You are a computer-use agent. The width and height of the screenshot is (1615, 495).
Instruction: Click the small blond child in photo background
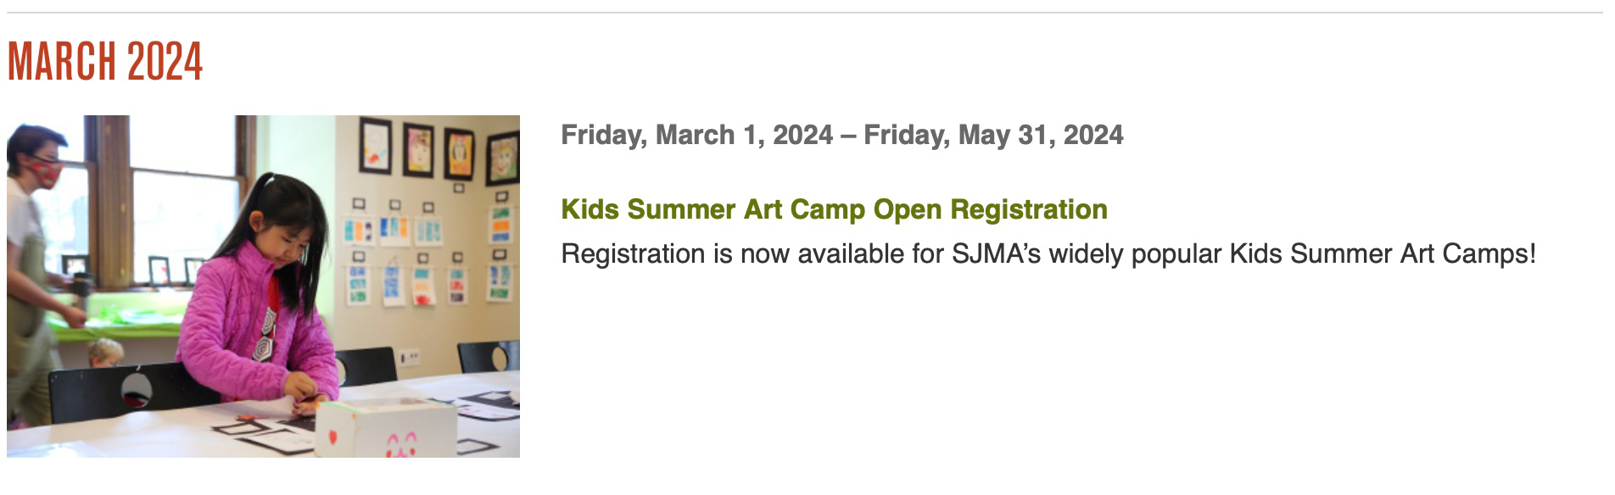105,353
